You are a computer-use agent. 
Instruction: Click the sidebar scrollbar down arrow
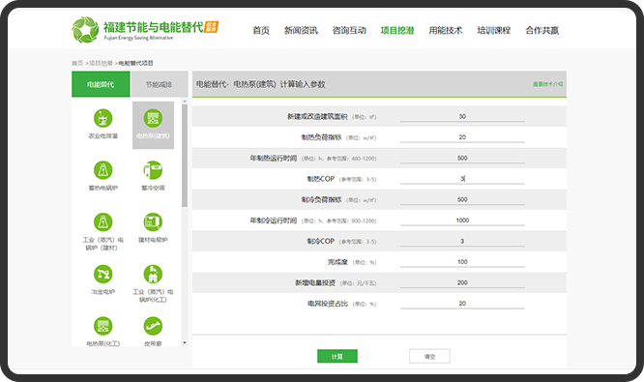click(x=185, y=342)
